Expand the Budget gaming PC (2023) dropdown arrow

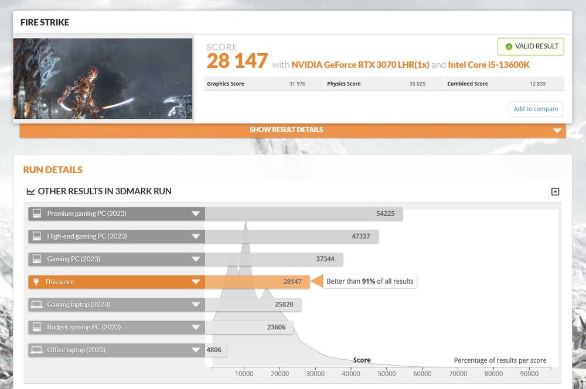click(196, 328)
